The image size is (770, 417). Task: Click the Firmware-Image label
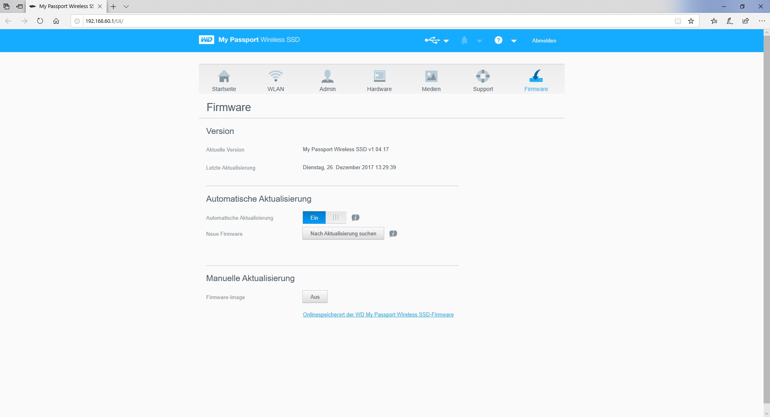pos(225,298)
